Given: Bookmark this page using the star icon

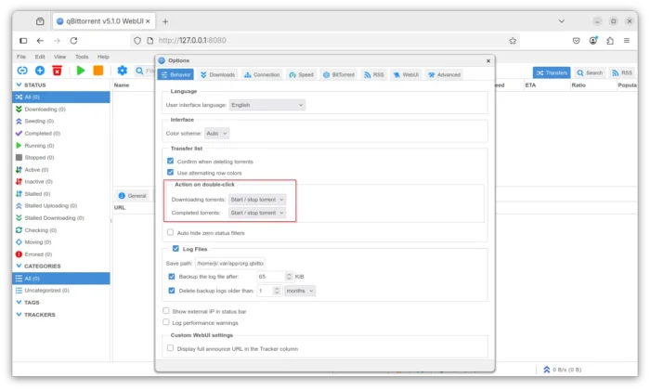Looking at the screenshot, I should tap(513, 41).
